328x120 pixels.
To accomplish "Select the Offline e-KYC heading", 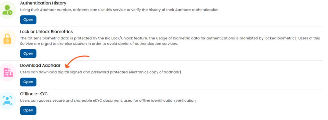I will coord(34,94).
